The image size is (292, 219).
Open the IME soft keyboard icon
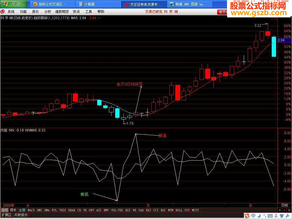coord(270,216)
